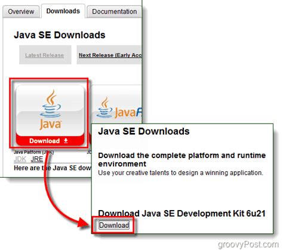Click 'Download Java SE Development Kit 6u21' heading

[x=182, y=214]
